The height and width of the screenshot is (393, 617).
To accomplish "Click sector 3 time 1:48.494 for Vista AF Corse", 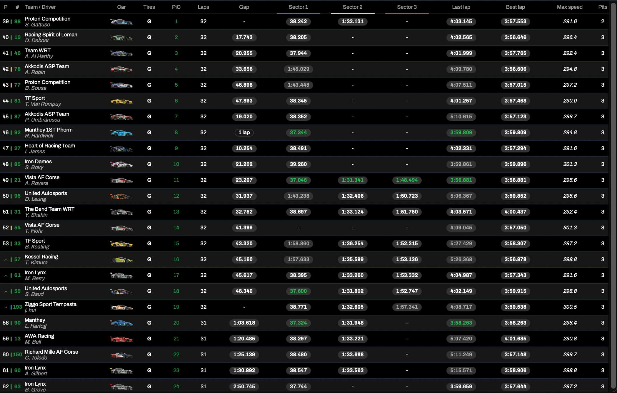I will (x=407, y=180).
